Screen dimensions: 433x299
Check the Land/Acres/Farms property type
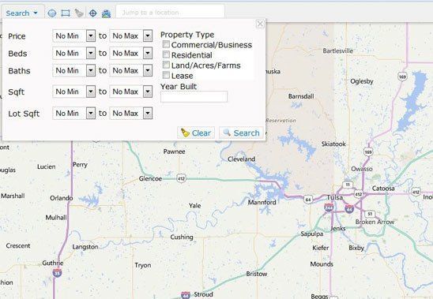pyautogui.click(x=166, y=65)
